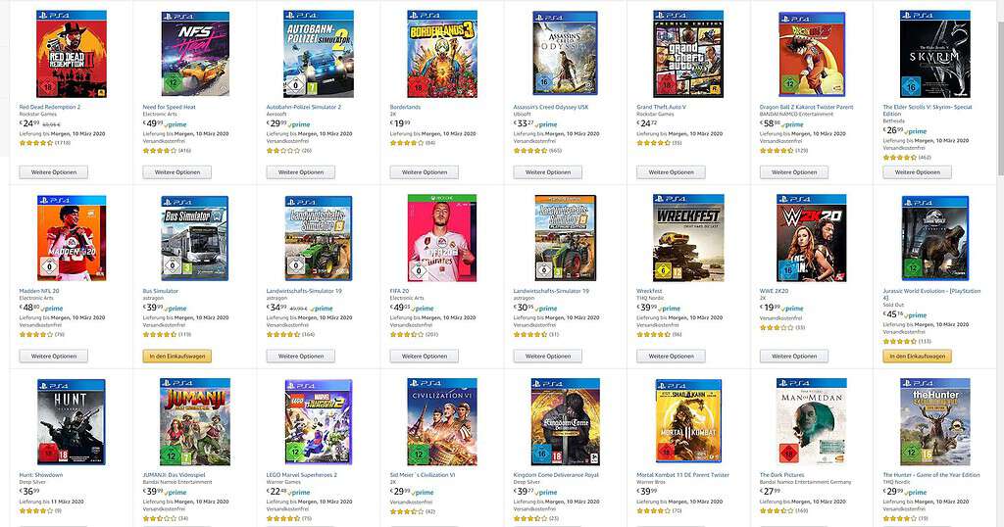Open the Hunt: Showdown cover thumbnail
This screenshot has width=1004, height=527.
[71, 421]
